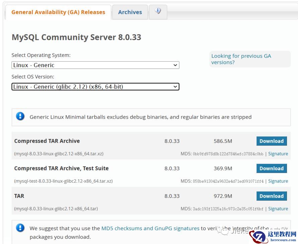Click the Generic Linux Minimal tarballs notice text
The image size is (298, 244).
tap(140, 117)
